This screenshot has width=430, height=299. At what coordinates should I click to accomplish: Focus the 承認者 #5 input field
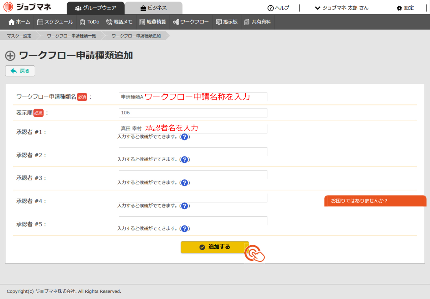point(193,221)
